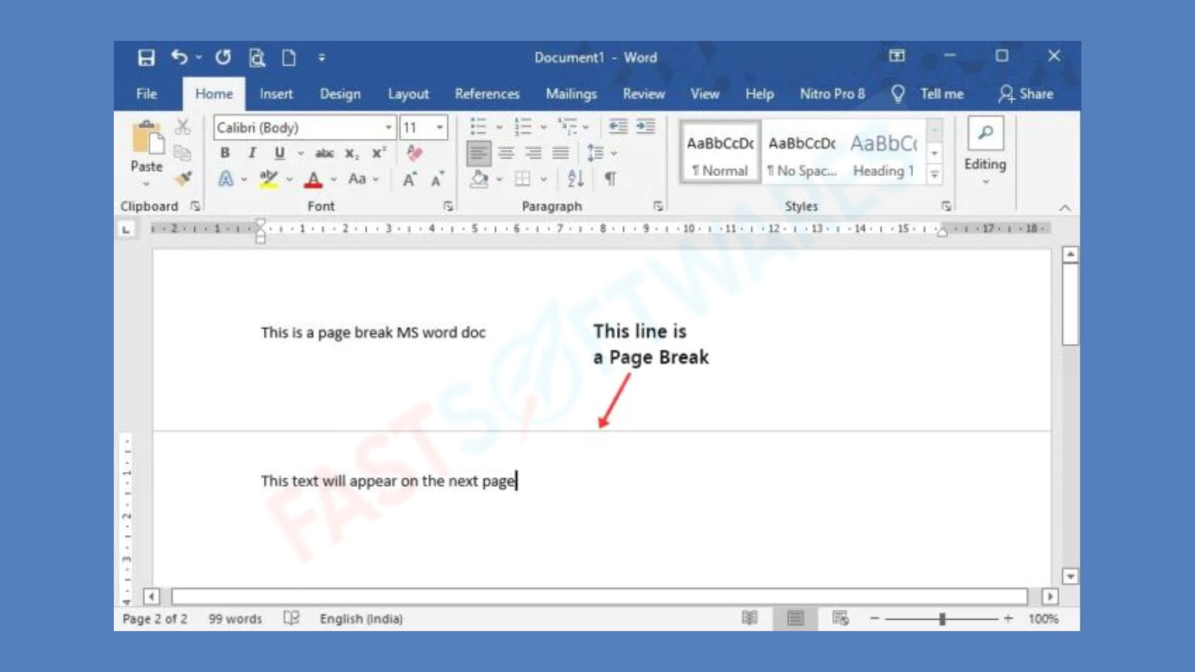The image size is (1195, 672).
Task: Toggle Strikethrough formatting
Action: 324,153
